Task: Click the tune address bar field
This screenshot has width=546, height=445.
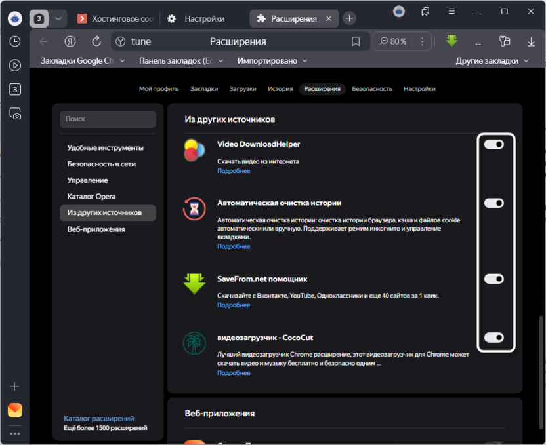Action: [240, 42]
